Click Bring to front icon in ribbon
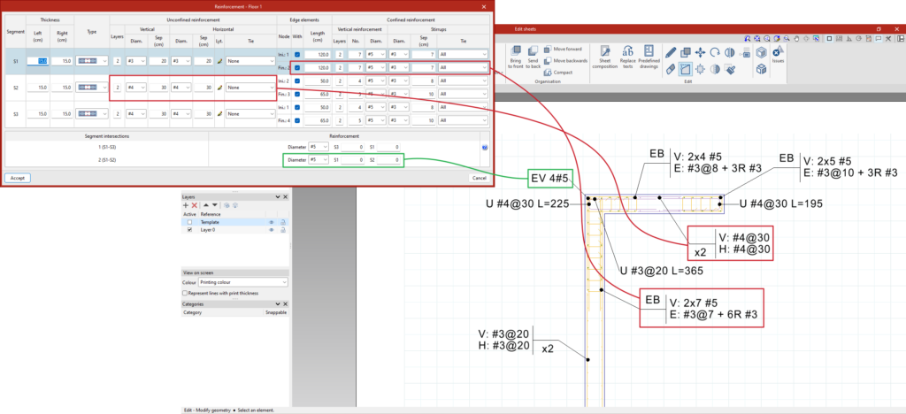906x414 pixels. 516,57
